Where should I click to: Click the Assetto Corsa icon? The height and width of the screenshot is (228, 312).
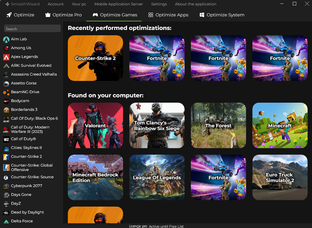coord(6,84)
